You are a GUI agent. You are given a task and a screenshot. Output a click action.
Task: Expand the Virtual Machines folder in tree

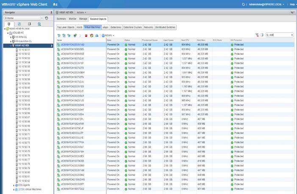pos(14,189)
